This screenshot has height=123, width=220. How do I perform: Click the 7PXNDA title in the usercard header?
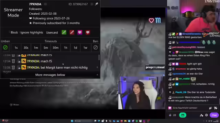[x=35, y=4]
